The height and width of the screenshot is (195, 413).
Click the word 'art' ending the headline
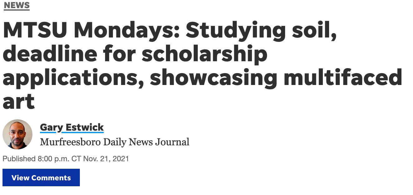(18, 102)
